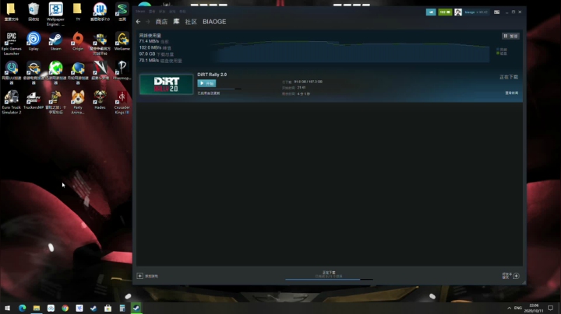Click the download progress bar at bottom
This screenshot has height=314, width=561.
coord(329,279)
